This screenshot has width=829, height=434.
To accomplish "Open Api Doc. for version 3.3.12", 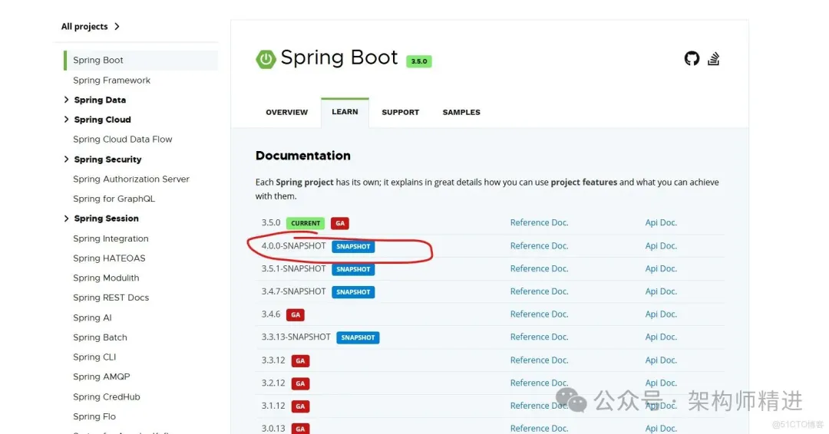I will click(661, 360).
